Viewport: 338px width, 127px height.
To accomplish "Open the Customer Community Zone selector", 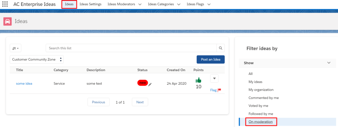I will pyautogui.click(x=37, y=60).
